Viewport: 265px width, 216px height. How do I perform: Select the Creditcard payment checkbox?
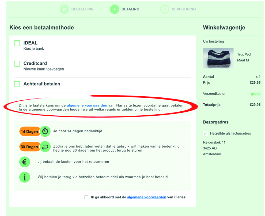(17, 64)
